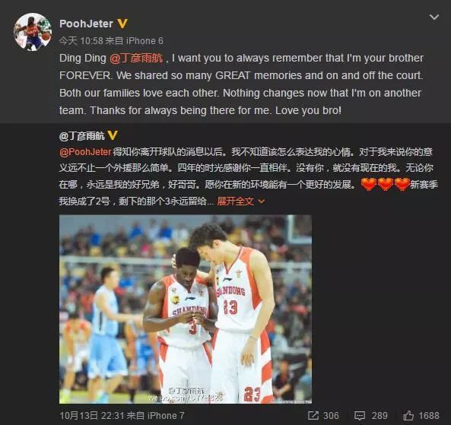Click the 今天 10:58 post timestamp
451x425 pixels.
(x=81, y=41)
